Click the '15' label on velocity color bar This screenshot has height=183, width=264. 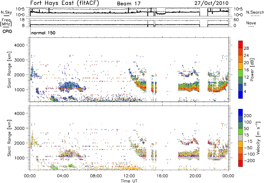coord(246,135)
